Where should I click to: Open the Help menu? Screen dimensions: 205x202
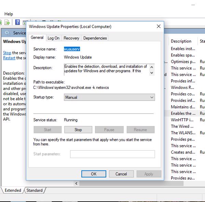(x=9, y=14)
